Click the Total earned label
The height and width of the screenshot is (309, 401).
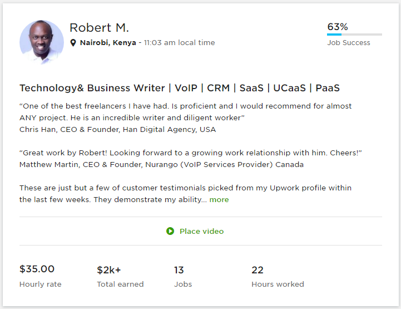coord(120,285)
